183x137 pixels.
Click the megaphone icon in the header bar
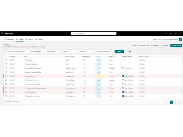click(171, 34)
